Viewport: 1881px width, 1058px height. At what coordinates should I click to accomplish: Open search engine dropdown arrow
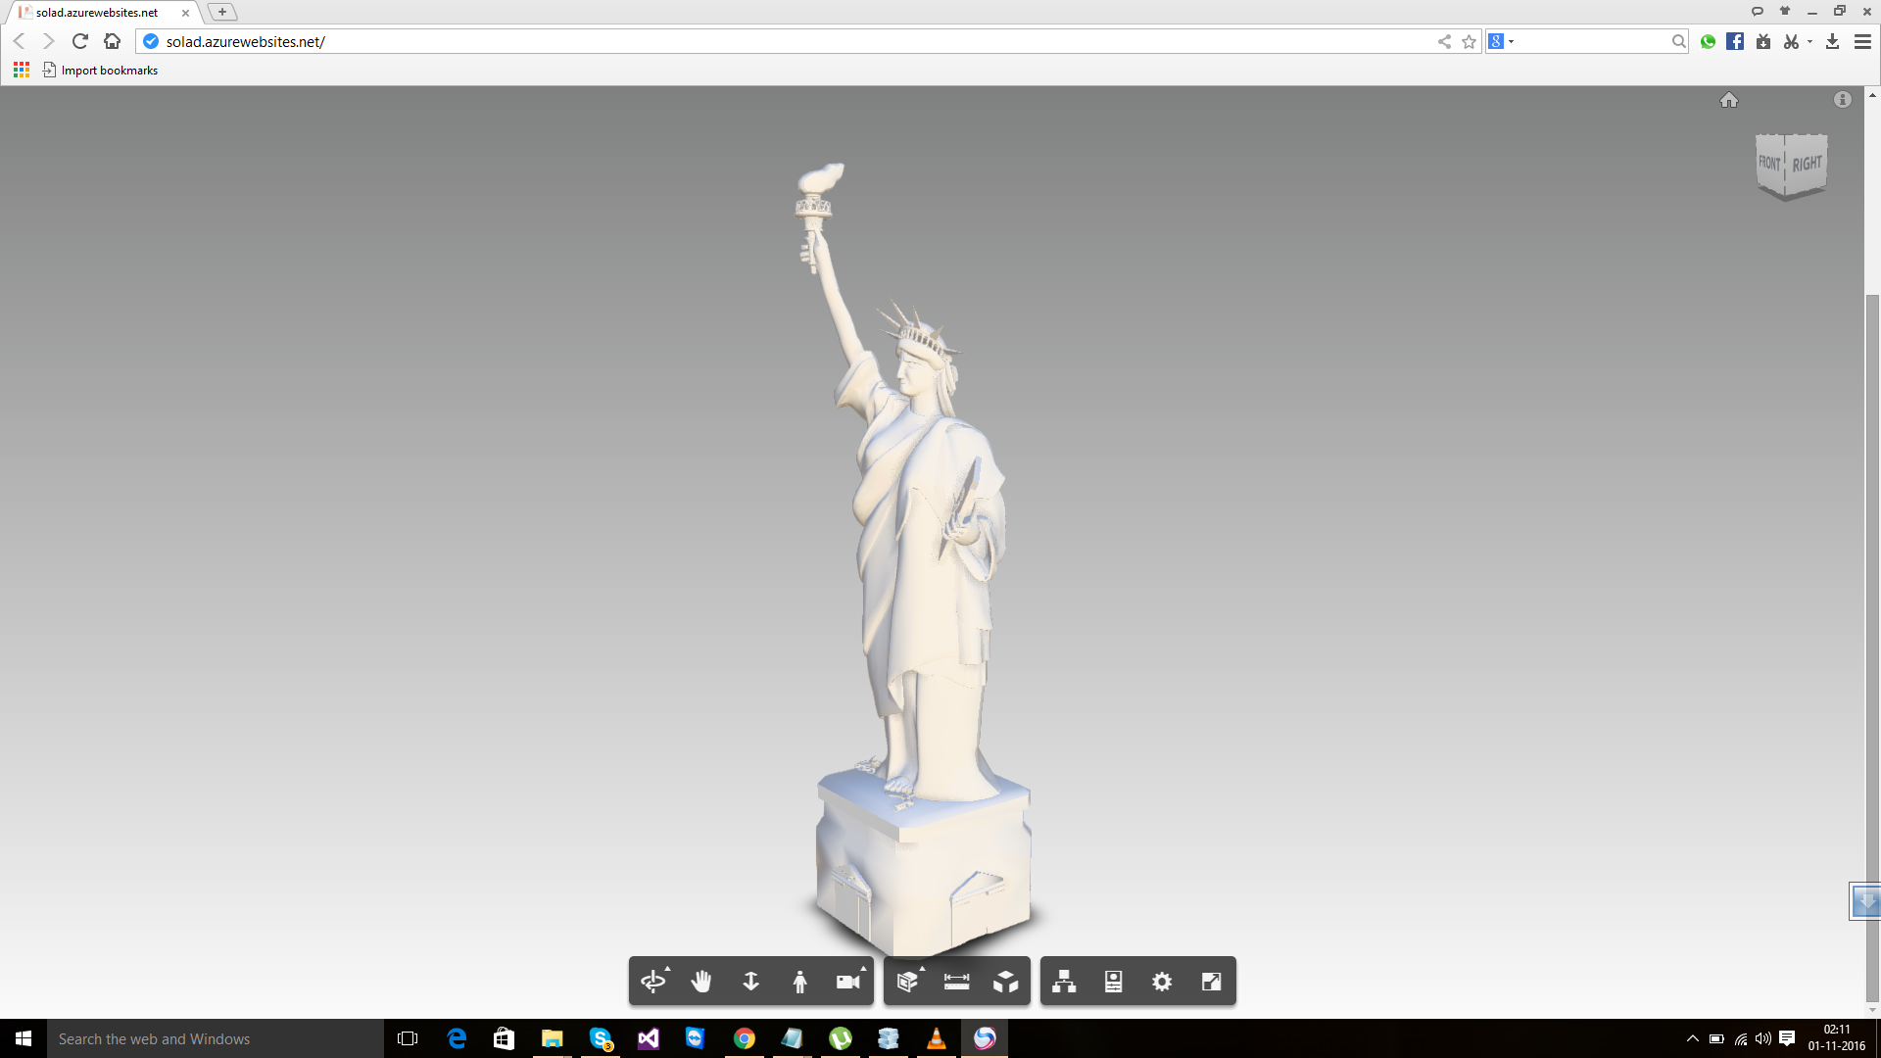coord(1512,41)
